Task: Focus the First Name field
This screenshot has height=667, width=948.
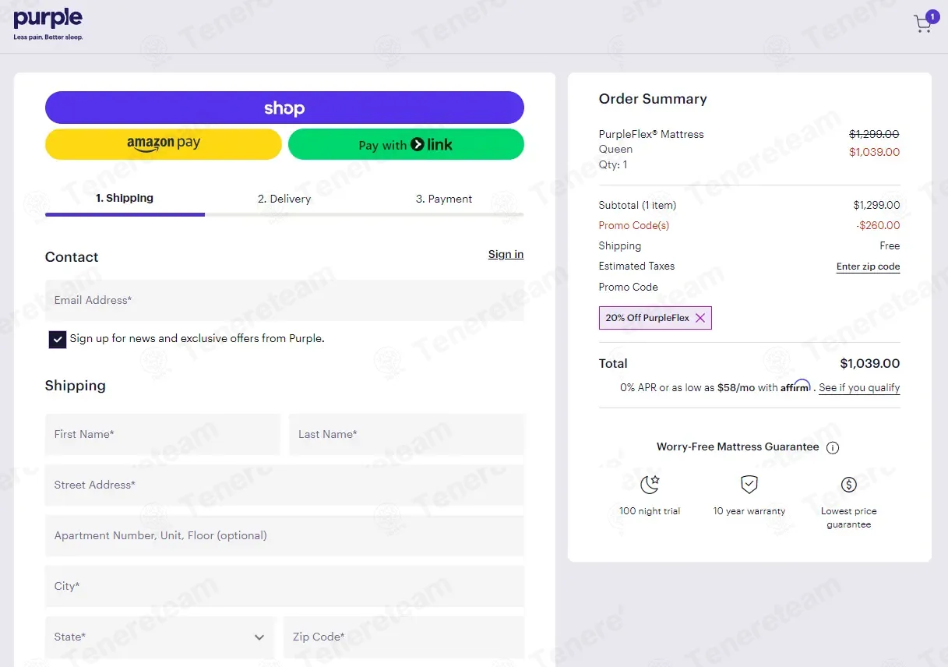Action: [162, 434]
